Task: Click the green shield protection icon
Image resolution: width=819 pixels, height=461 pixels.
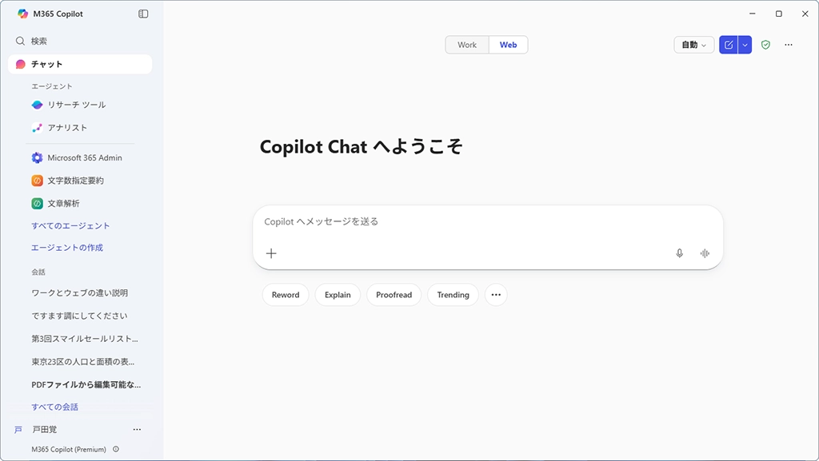Action: (765, 45)
